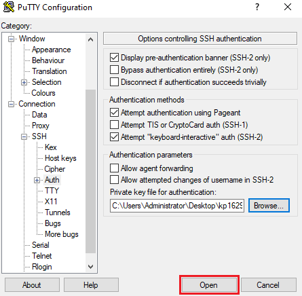The width and height of the screenshot is (302, 296).
Task: Expand the Auth tree node
Action: point(37,180)
